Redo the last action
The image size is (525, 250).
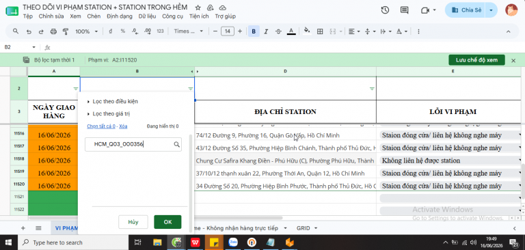[41, 31]
